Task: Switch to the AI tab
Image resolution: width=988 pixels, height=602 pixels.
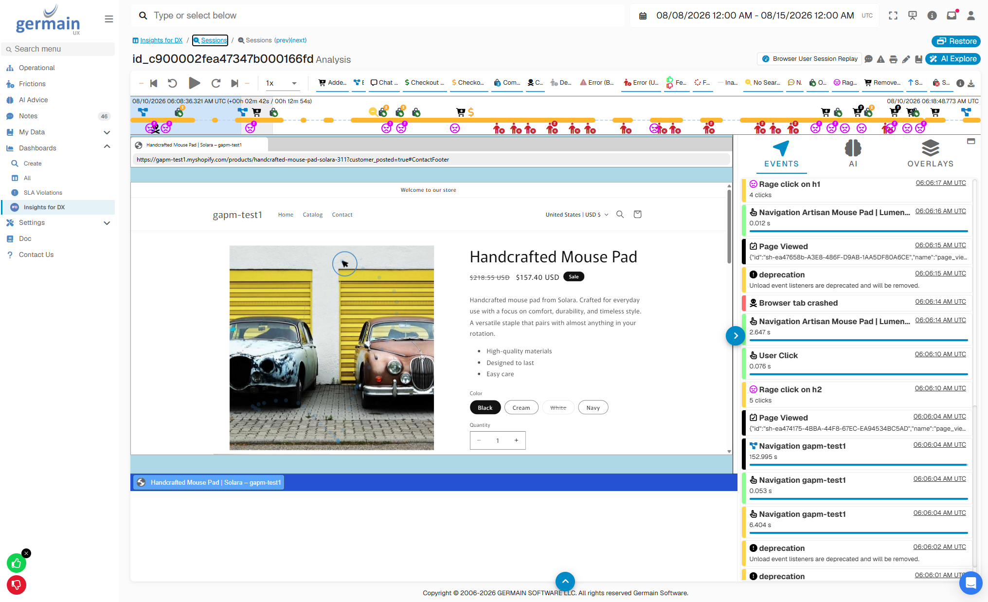Action: tap(853, 154)
